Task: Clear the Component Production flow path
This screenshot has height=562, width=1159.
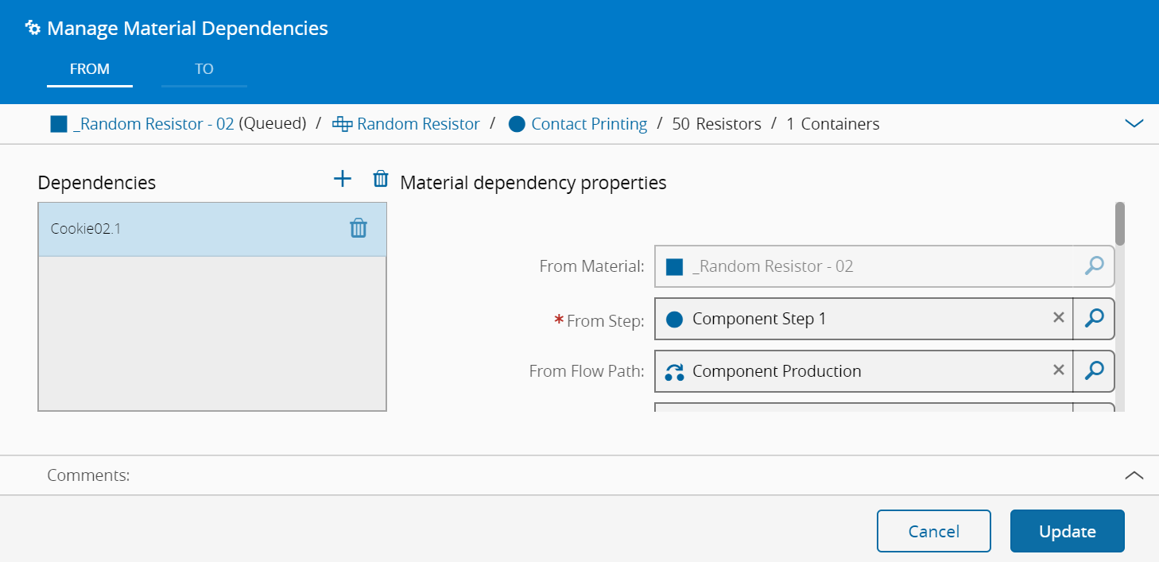Action: point(1058,370)
